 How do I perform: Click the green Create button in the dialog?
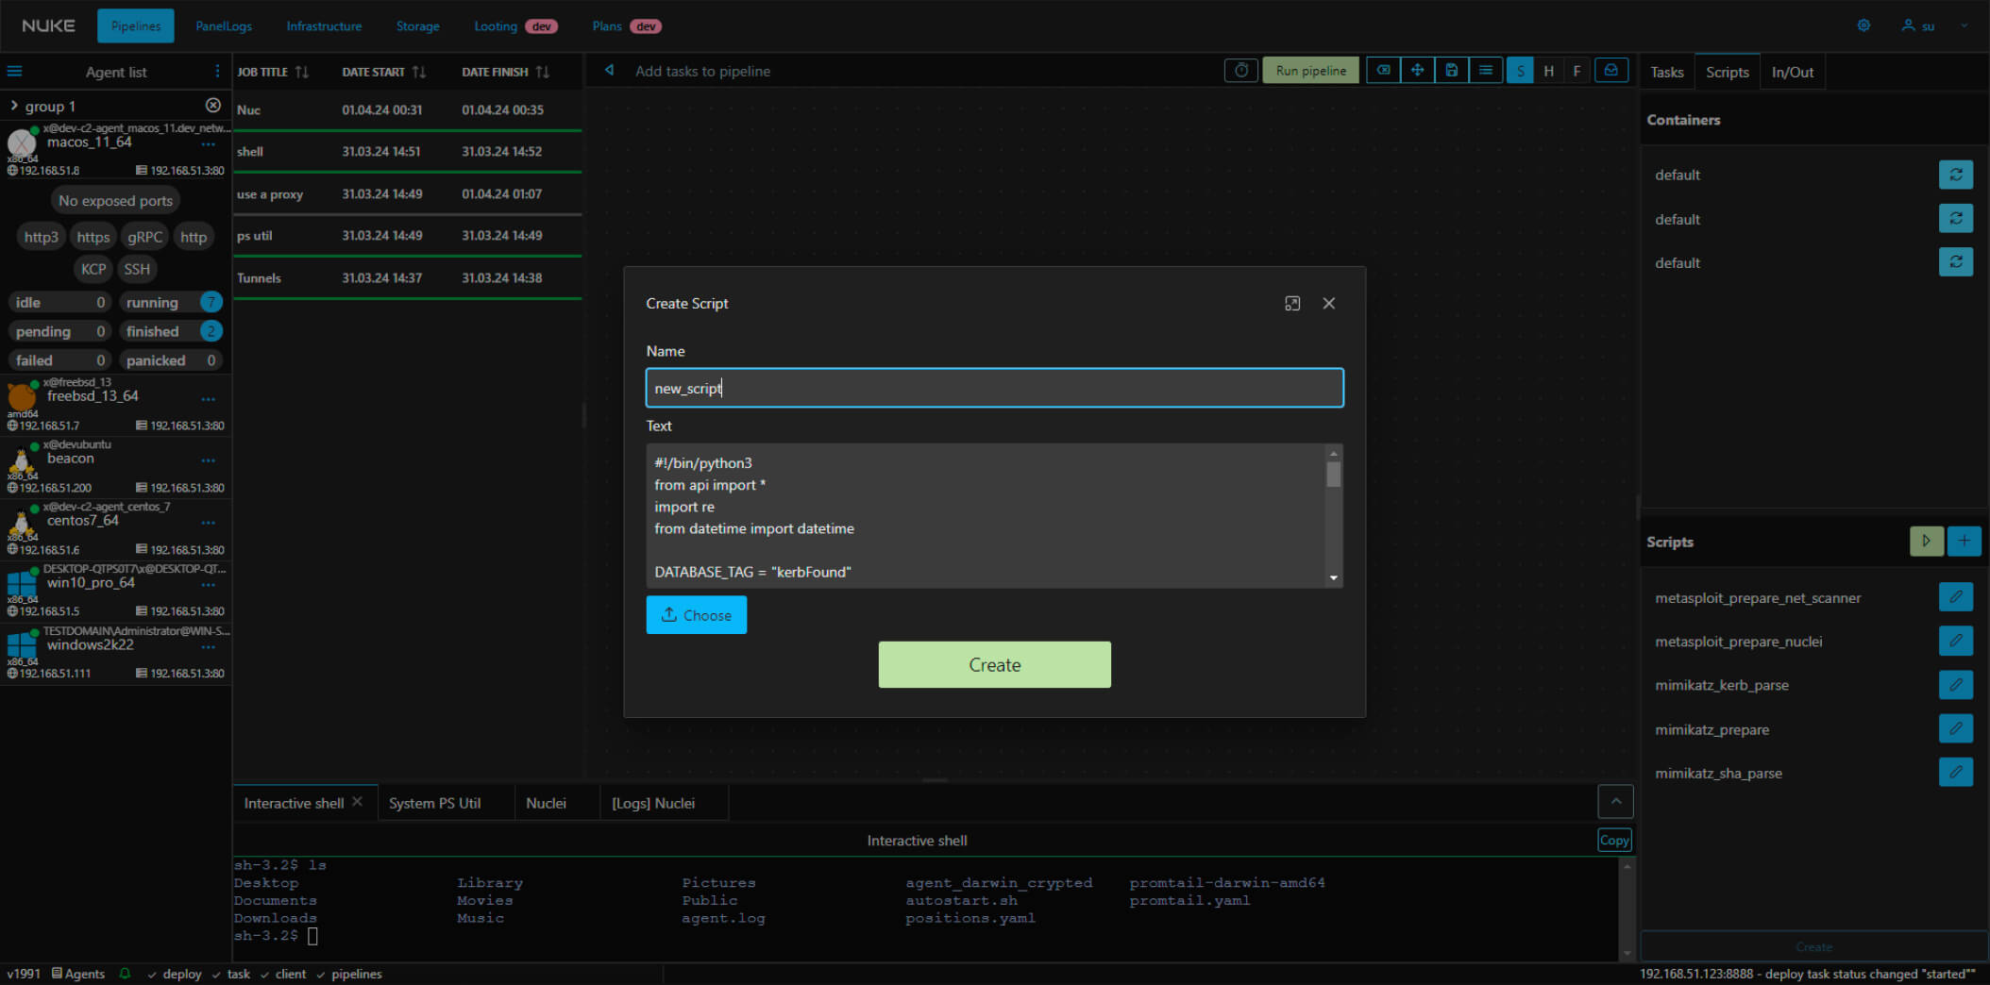[x=994, y=665]
